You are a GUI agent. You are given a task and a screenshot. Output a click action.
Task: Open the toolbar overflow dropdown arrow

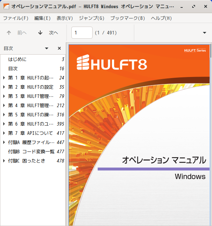tap(205, 33)
